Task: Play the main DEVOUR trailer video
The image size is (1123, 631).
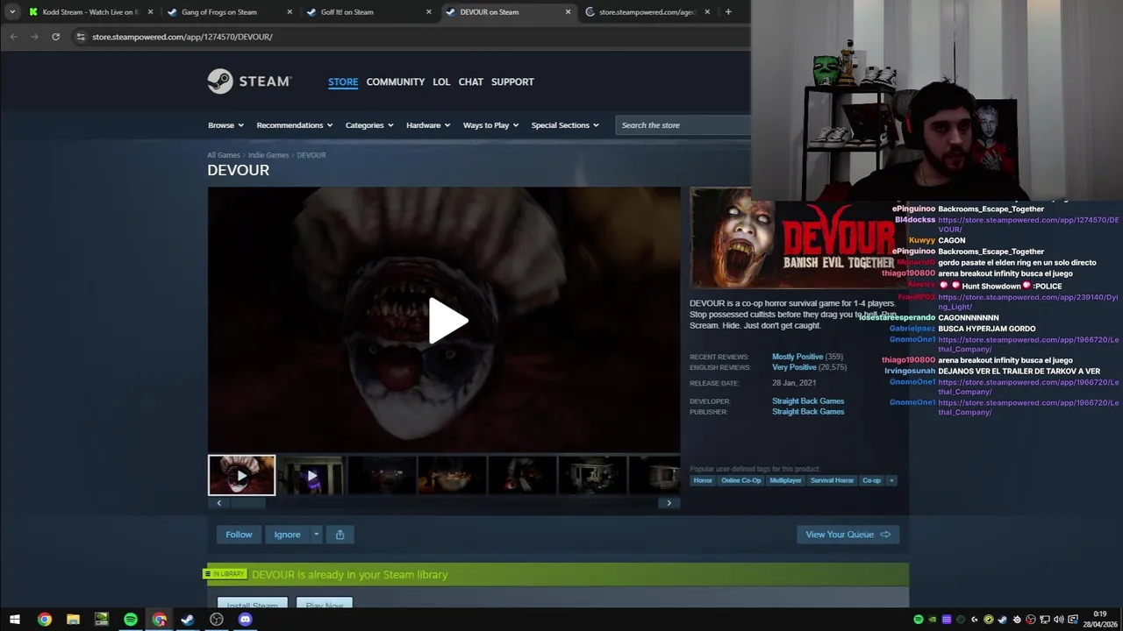Action: coord(447,321)
